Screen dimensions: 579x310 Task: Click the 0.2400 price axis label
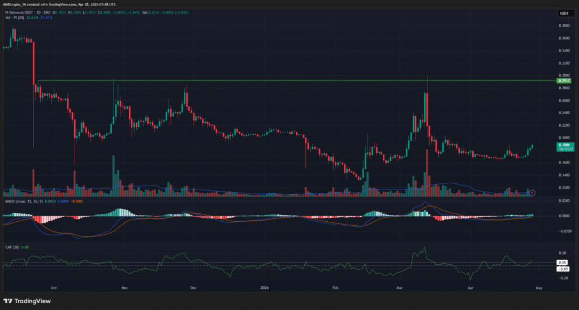[x=564, y=113]
